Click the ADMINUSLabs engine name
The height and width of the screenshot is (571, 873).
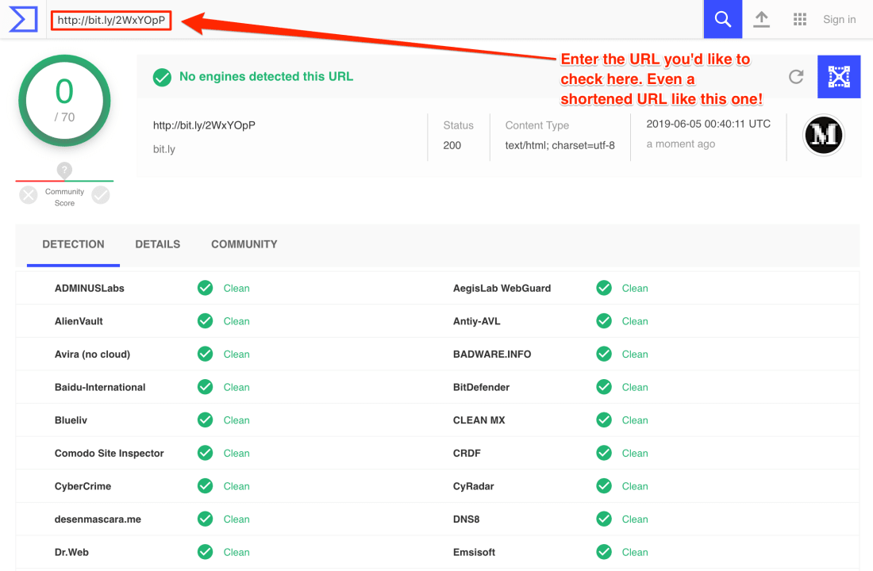pyautogui.click(x=90, y=289)
